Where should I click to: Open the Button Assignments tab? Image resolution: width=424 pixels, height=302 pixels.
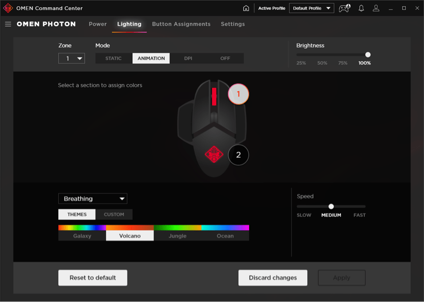tap(181, 24)
